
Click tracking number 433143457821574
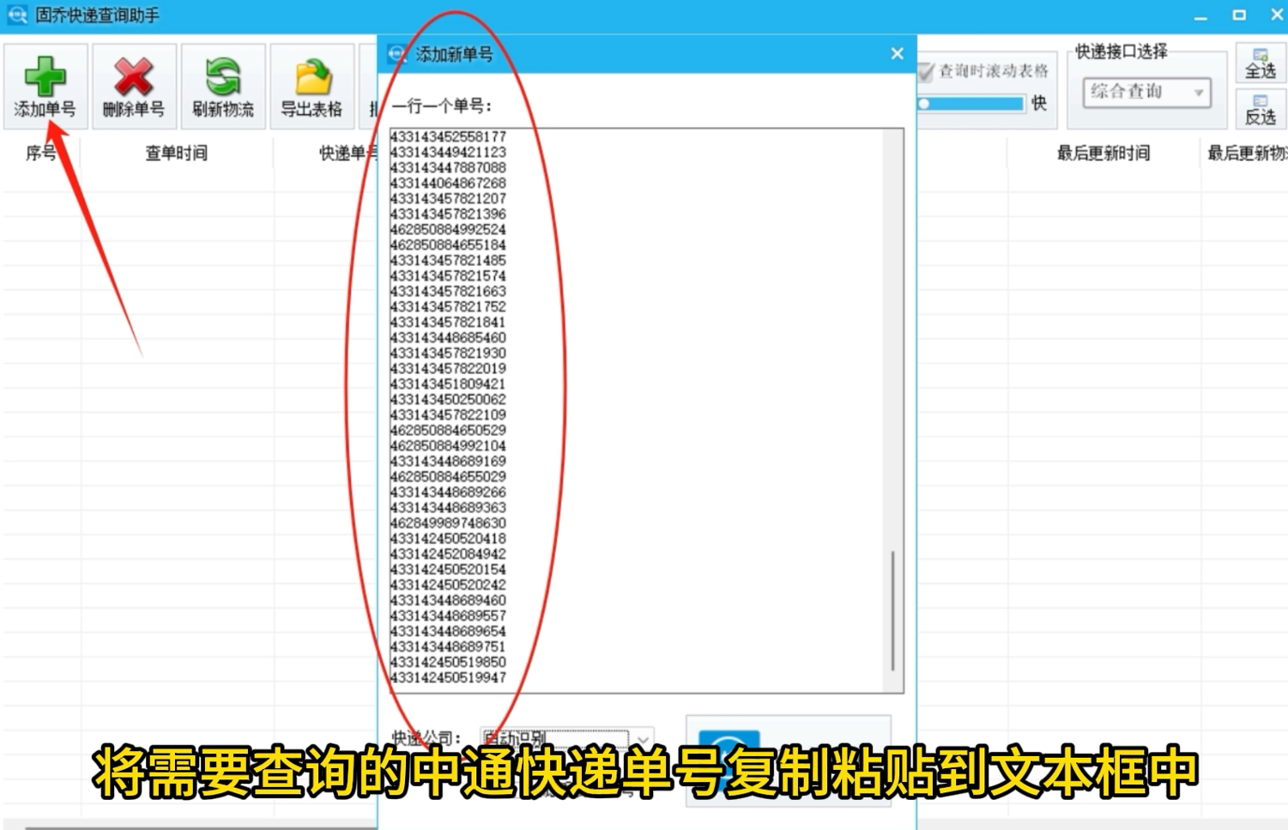tap(448, 276)
